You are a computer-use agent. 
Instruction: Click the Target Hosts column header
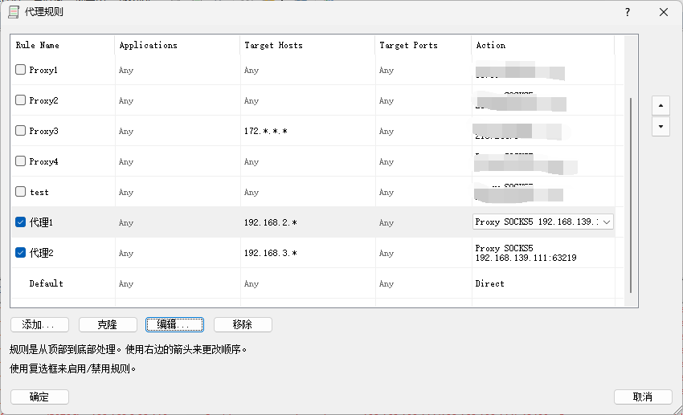click(x=308, y=45)
